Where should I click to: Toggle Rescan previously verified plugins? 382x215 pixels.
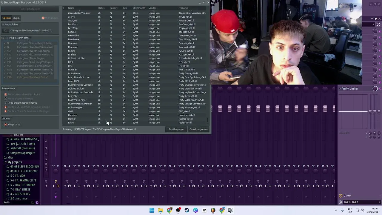(x=5, y=94)
